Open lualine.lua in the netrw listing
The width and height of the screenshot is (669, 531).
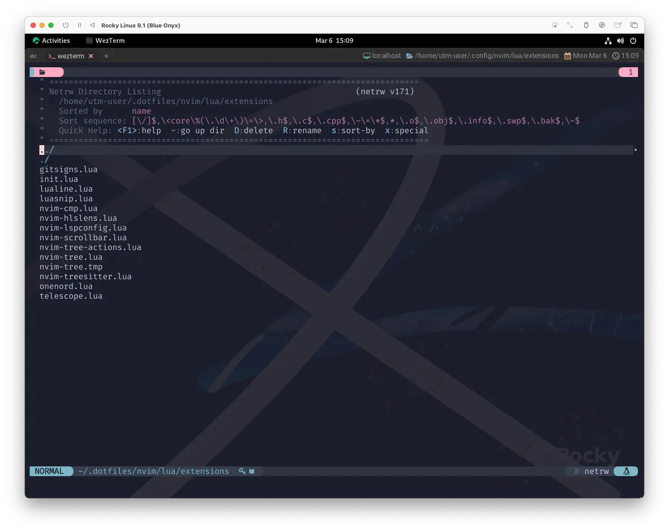click(66, 189)
